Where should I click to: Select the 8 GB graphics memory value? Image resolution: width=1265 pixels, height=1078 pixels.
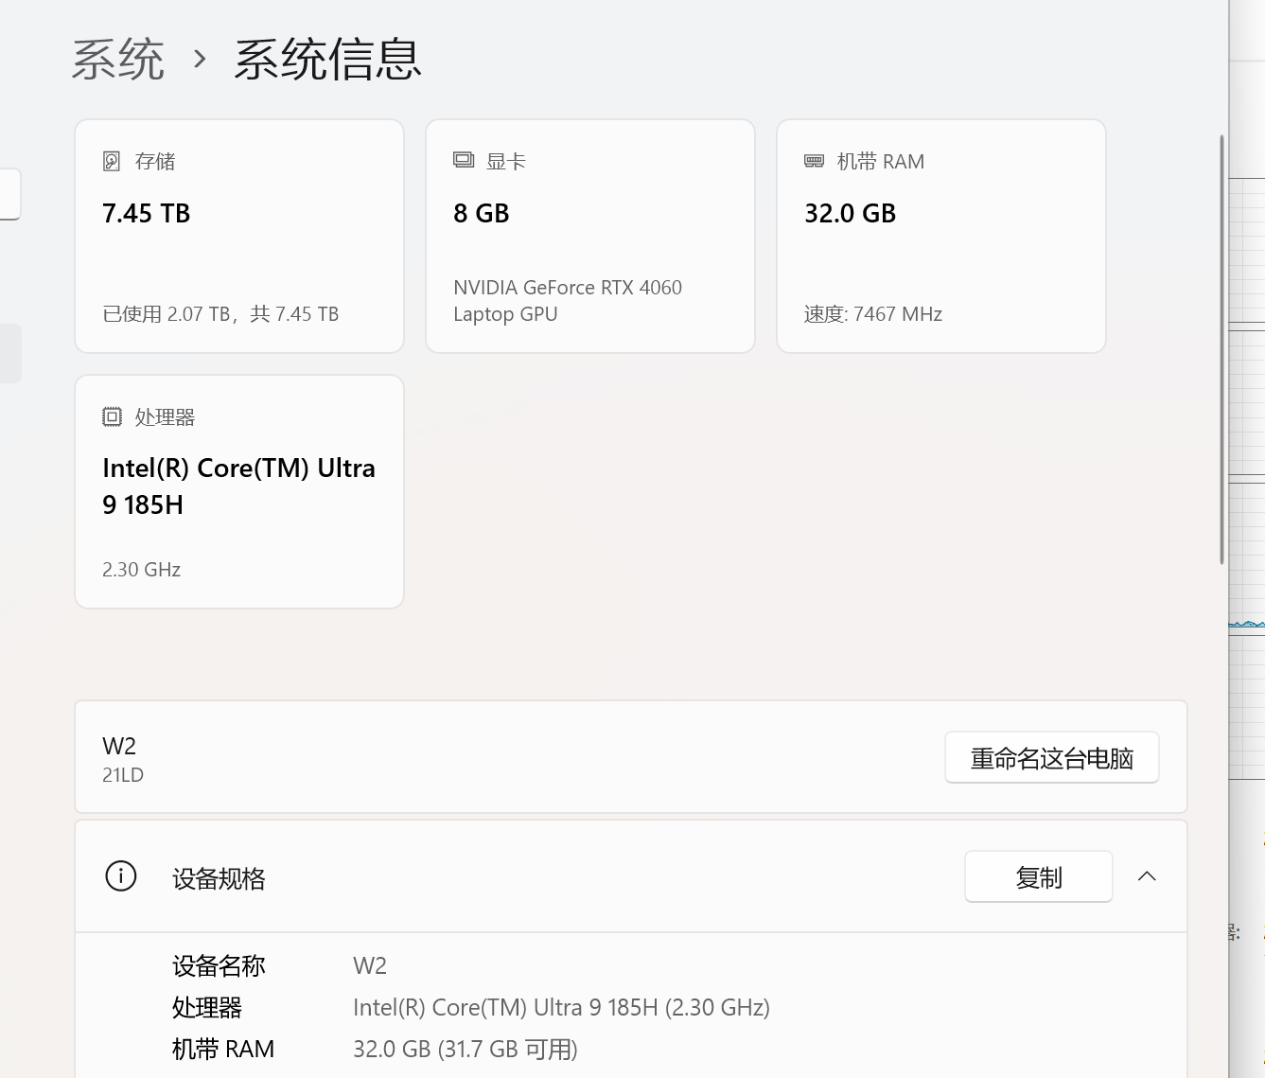pos(481,214)
